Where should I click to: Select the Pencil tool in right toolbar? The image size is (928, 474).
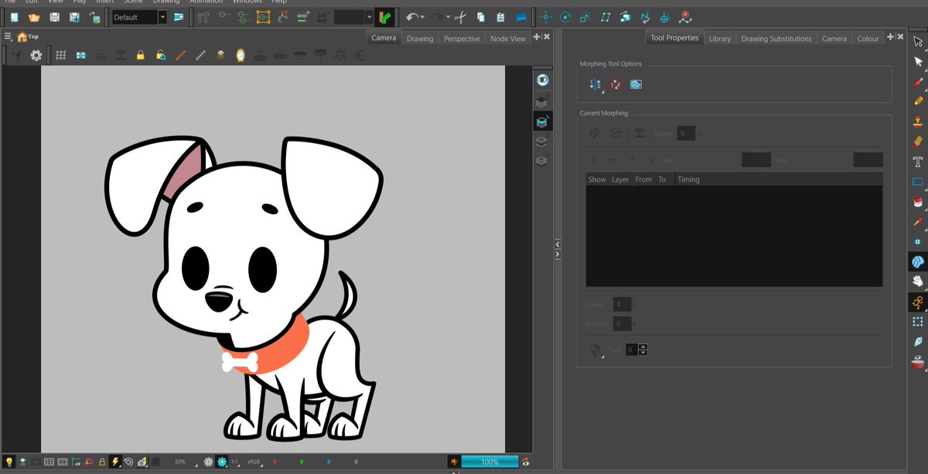tap(918, 101)
